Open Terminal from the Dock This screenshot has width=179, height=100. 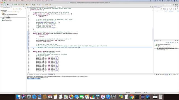point(137,97)
